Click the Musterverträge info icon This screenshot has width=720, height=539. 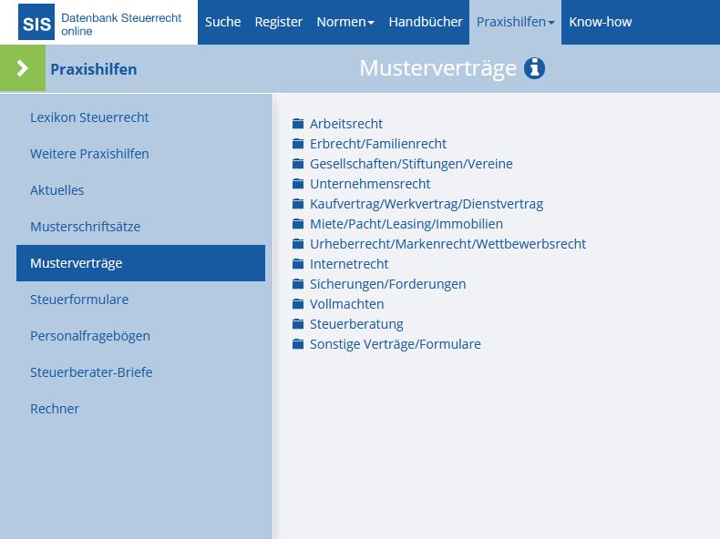(534, 68)
